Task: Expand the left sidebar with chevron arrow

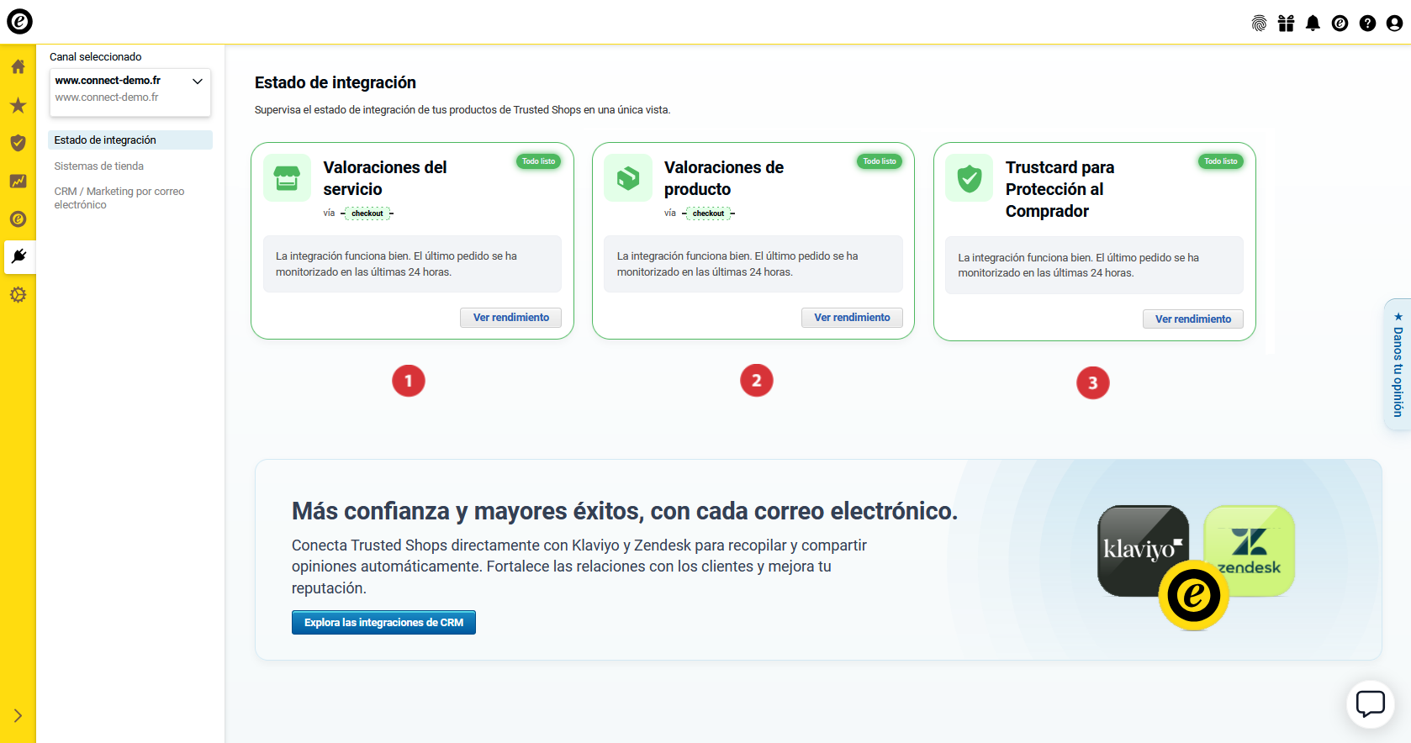Action: (x=18, y=716)
